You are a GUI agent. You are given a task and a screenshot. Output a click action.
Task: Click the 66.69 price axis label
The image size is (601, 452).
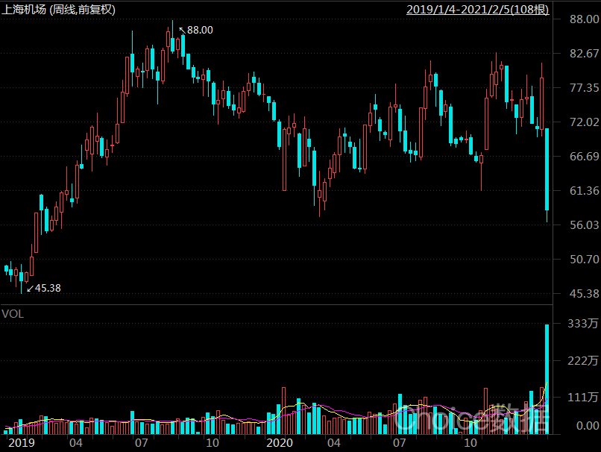[579, 157]
